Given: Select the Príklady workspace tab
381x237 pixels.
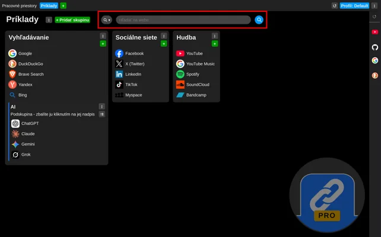Looking at the screenshot, I should [49, 5].
